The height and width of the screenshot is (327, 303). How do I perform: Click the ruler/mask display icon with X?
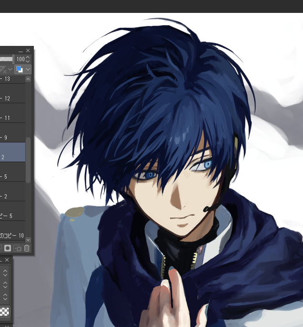coord(3,69)
